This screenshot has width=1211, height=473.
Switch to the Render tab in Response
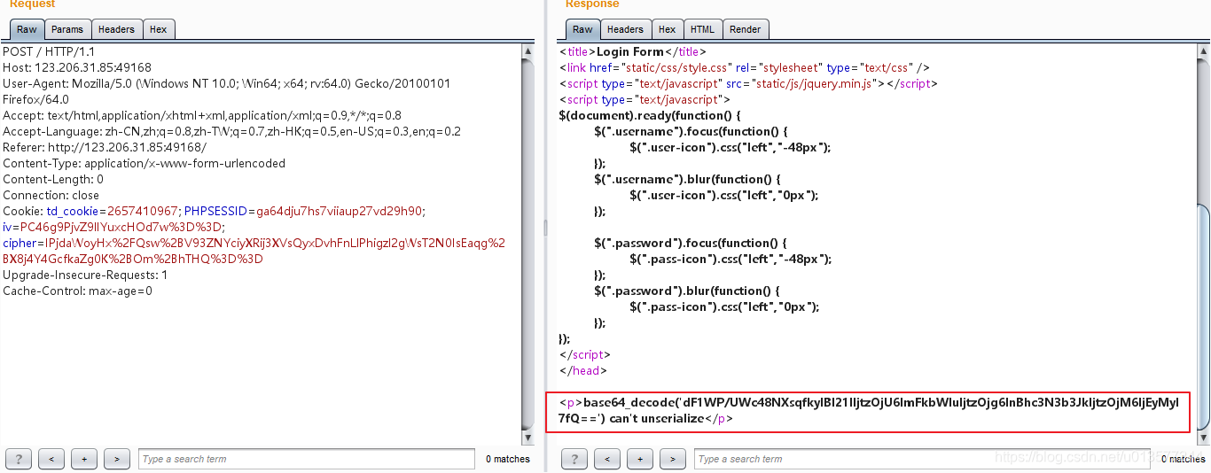[745, 29]
